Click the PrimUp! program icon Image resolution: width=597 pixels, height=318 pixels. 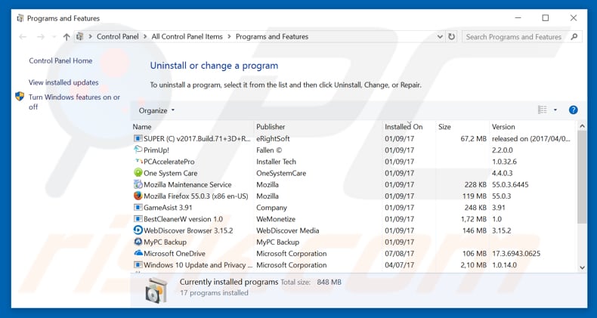point(138,150)
